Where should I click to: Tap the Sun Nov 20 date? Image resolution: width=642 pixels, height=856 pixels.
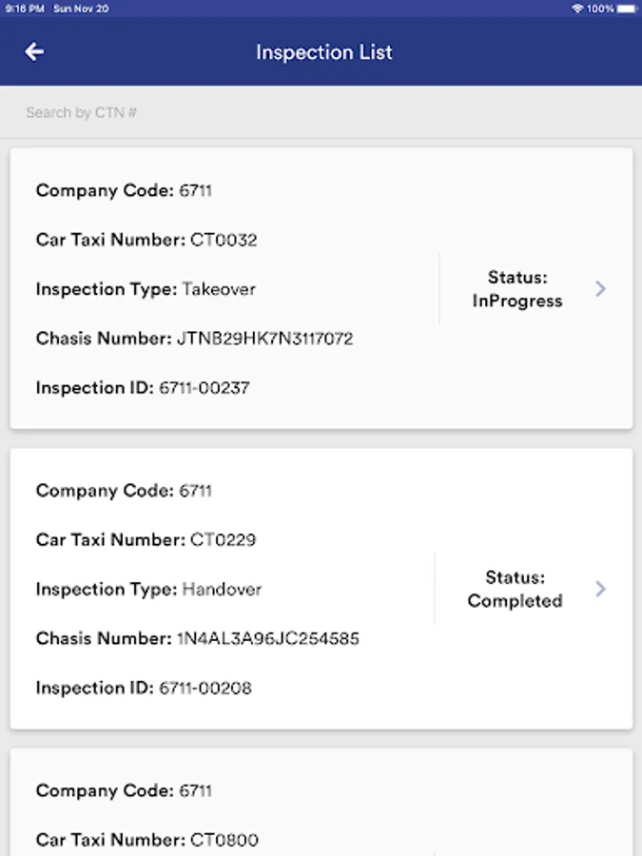coord(81,9)
